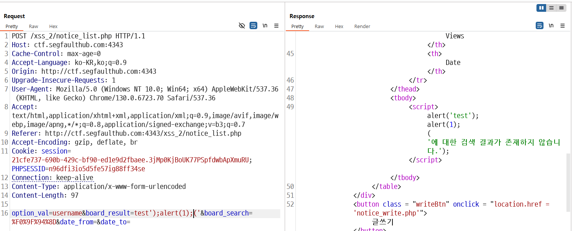Switch to Response Pretty tab

[298, 26]
